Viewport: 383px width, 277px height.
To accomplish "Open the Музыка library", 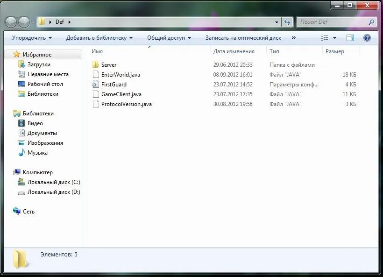I will [37, 153].
